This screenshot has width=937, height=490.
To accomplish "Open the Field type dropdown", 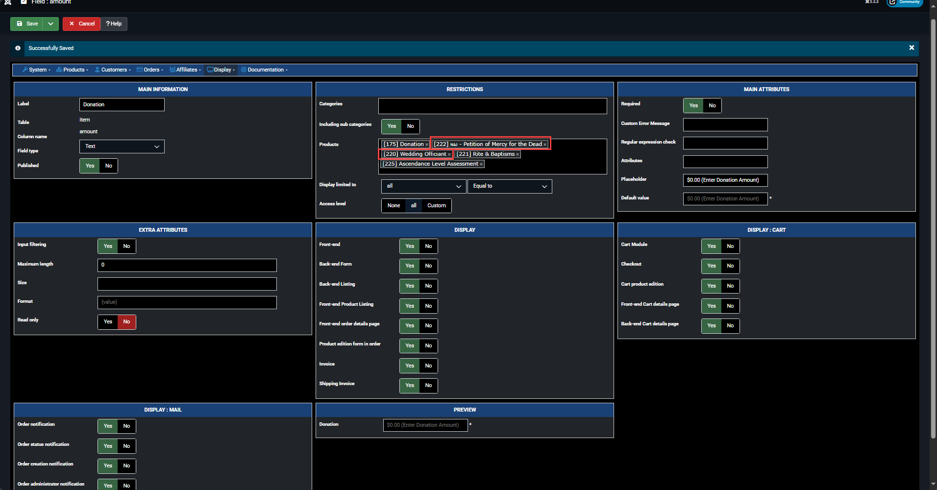I will click(122, 147).
